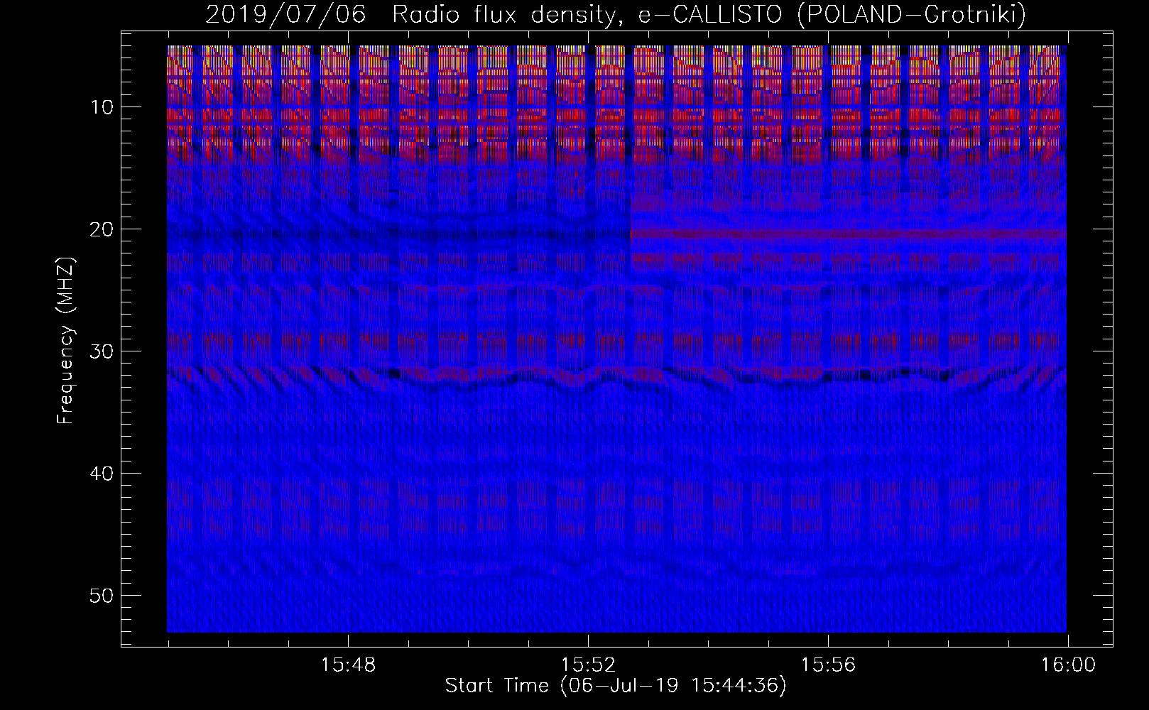
Task: Click the '40' frequency tick label
Action: (103, 474)
